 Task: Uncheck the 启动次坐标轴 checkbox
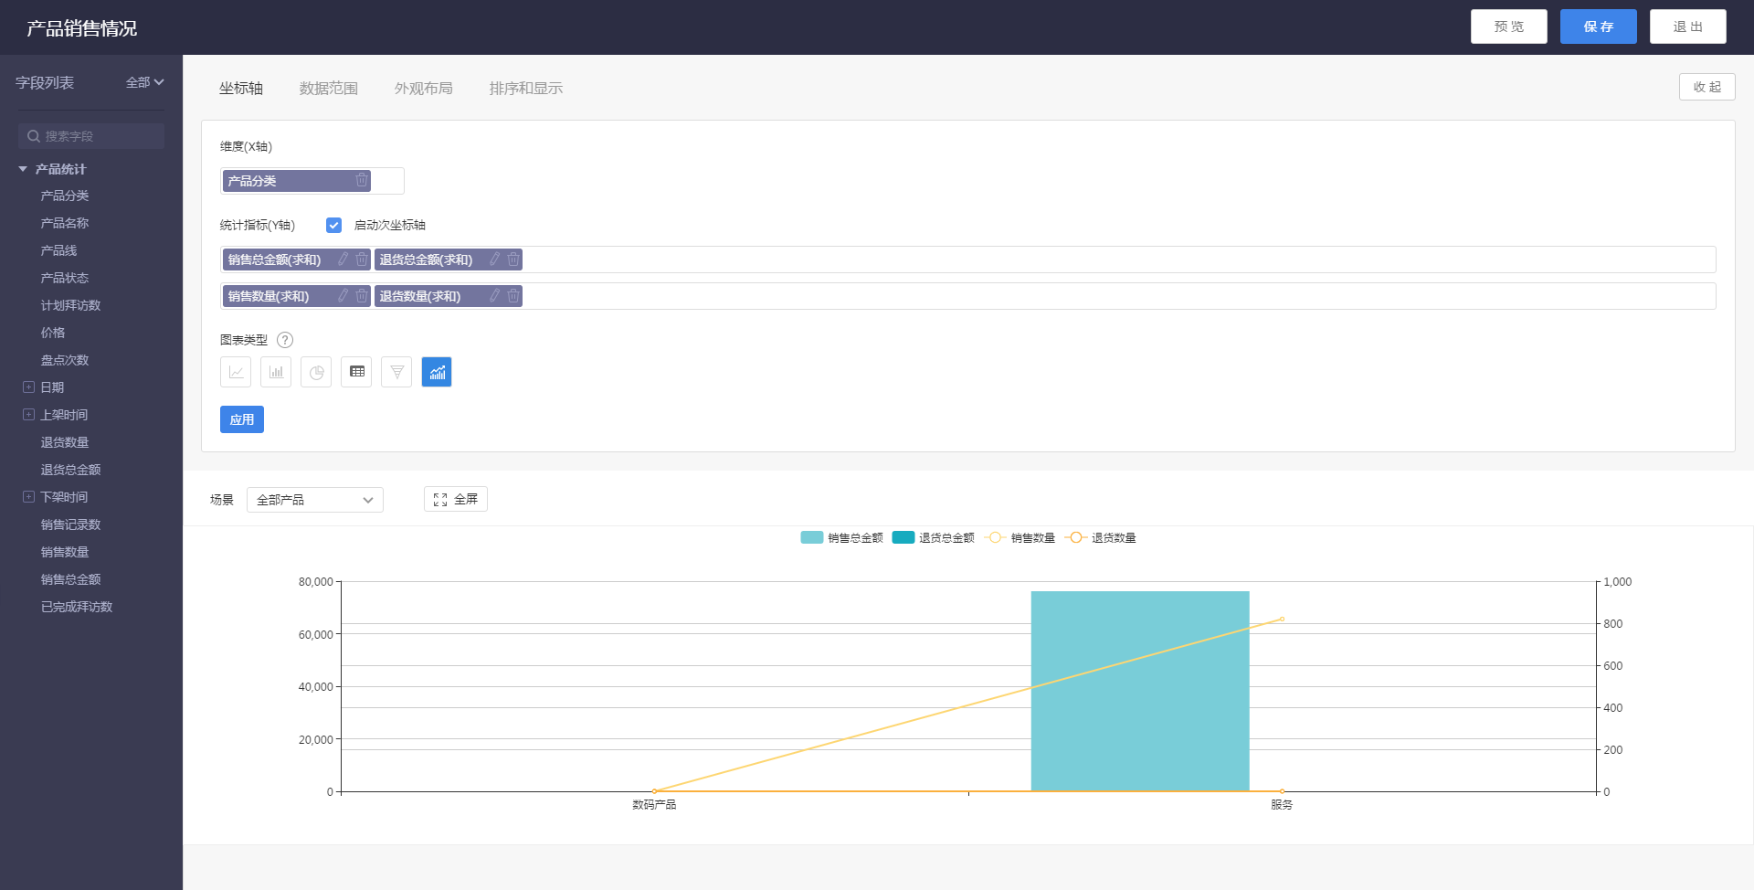tap(333, 225)
